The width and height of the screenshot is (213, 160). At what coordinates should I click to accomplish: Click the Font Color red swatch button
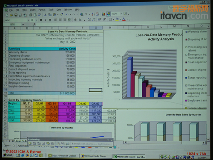tap(124, 19)
